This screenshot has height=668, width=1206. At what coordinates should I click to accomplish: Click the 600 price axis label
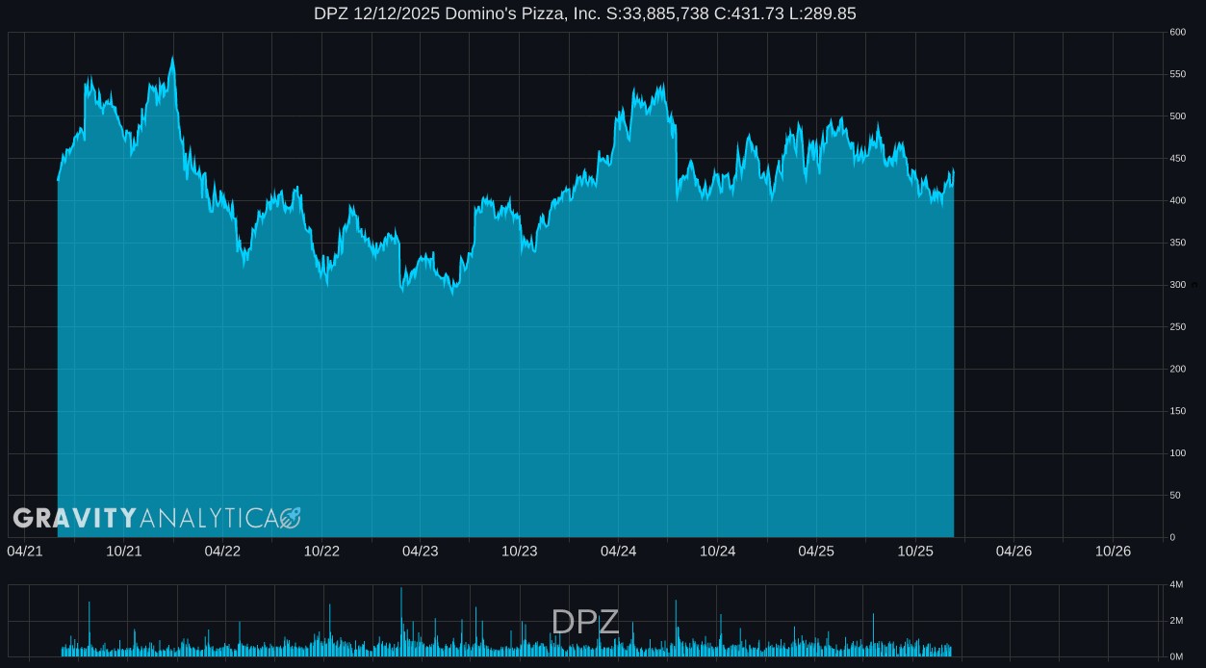coord(1177,33)
